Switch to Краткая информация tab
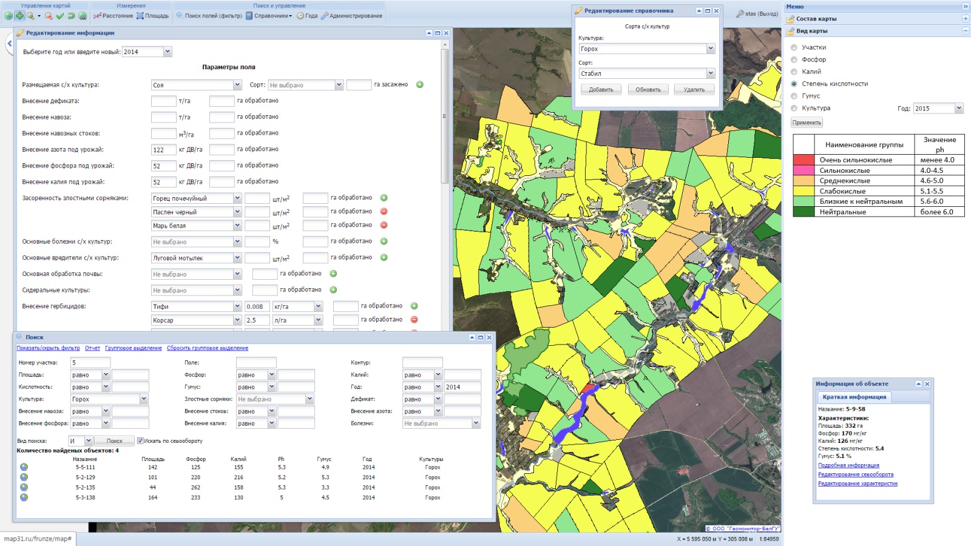 point(854,397)
